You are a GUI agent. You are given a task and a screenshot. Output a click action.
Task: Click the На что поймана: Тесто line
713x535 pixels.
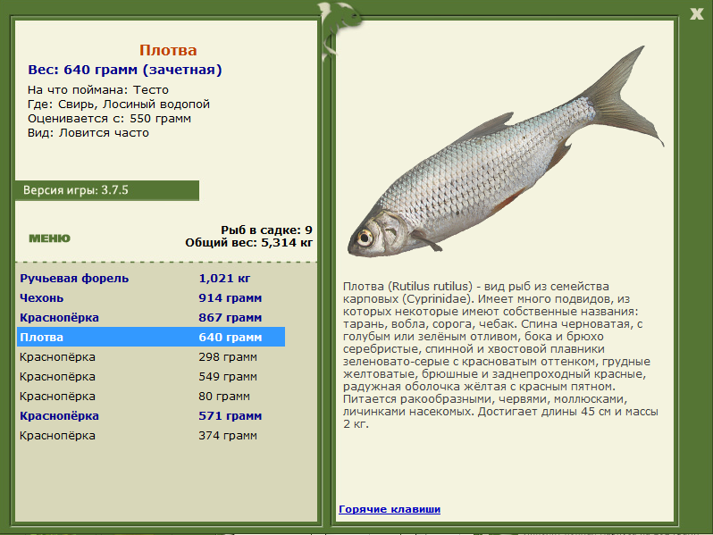coord(98,90)
